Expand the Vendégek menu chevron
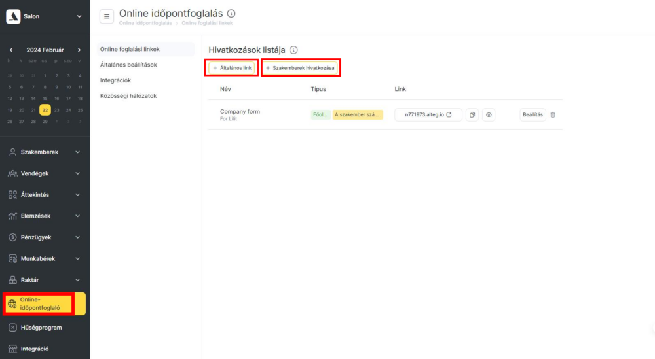Screen dimensions: 655x359 [78, 173]
